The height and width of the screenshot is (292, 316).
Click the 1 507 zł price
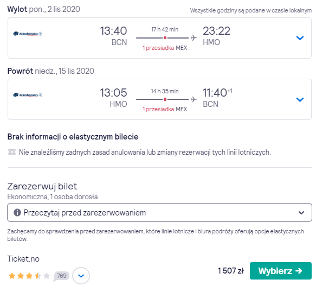(x=231, y=271)
